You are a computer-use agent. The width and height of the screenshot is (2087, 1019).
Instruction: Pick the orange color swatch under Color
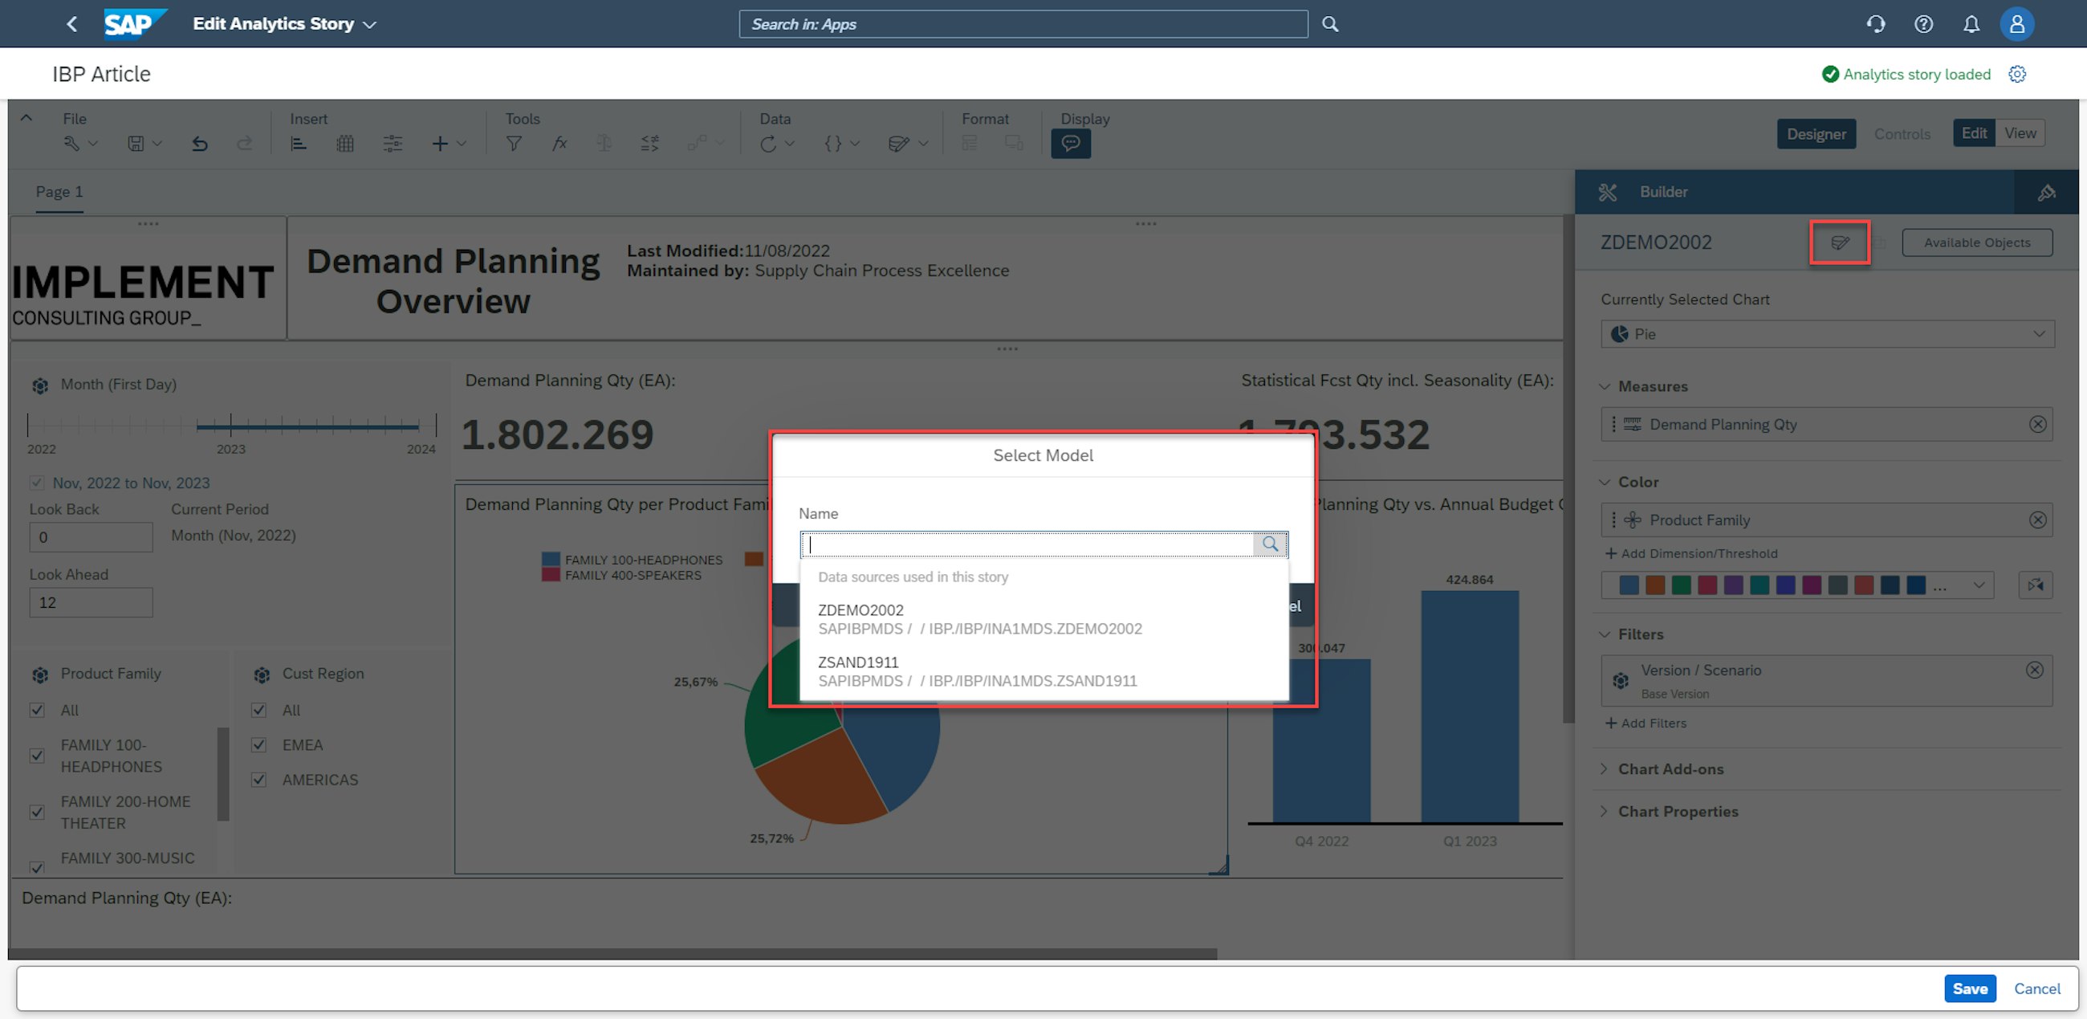pyautogui.click(x=1655, y=585)
